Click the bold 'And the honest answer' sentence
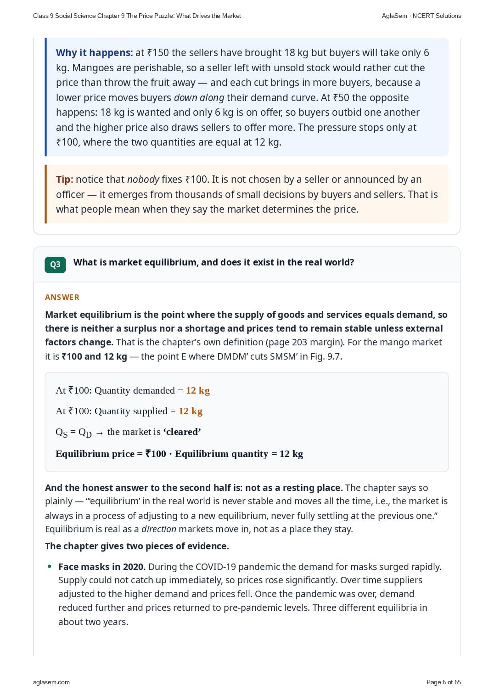Screen dimensions: 494x699 tap(194, 488)
